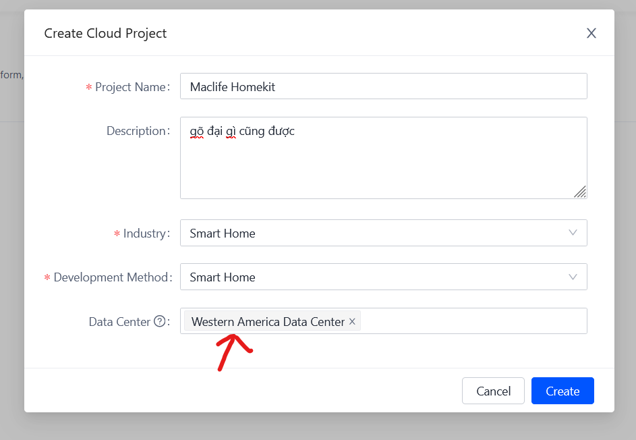Click the Industry field chevron arrow
Viewport: 636px width, 440px height.
(573, 233)
